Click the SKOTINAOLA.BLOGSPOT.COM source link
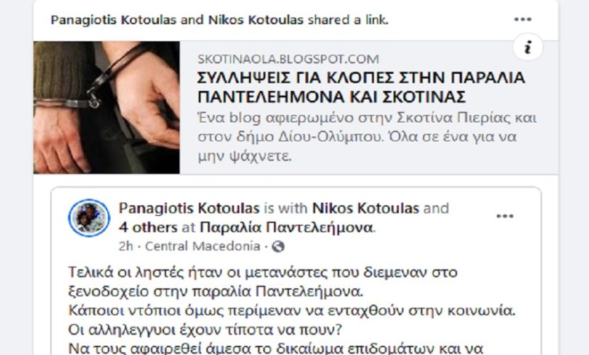 pyautogui.click(x=288, y=59)
